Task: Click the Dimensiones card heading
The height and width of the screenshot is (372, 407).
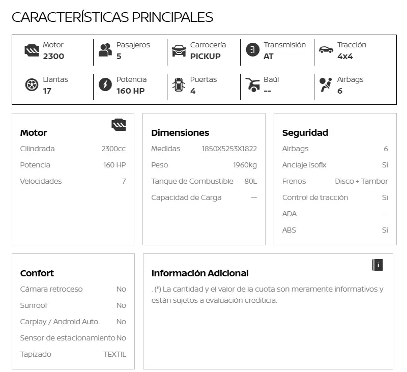Action: tap(180, 133)
